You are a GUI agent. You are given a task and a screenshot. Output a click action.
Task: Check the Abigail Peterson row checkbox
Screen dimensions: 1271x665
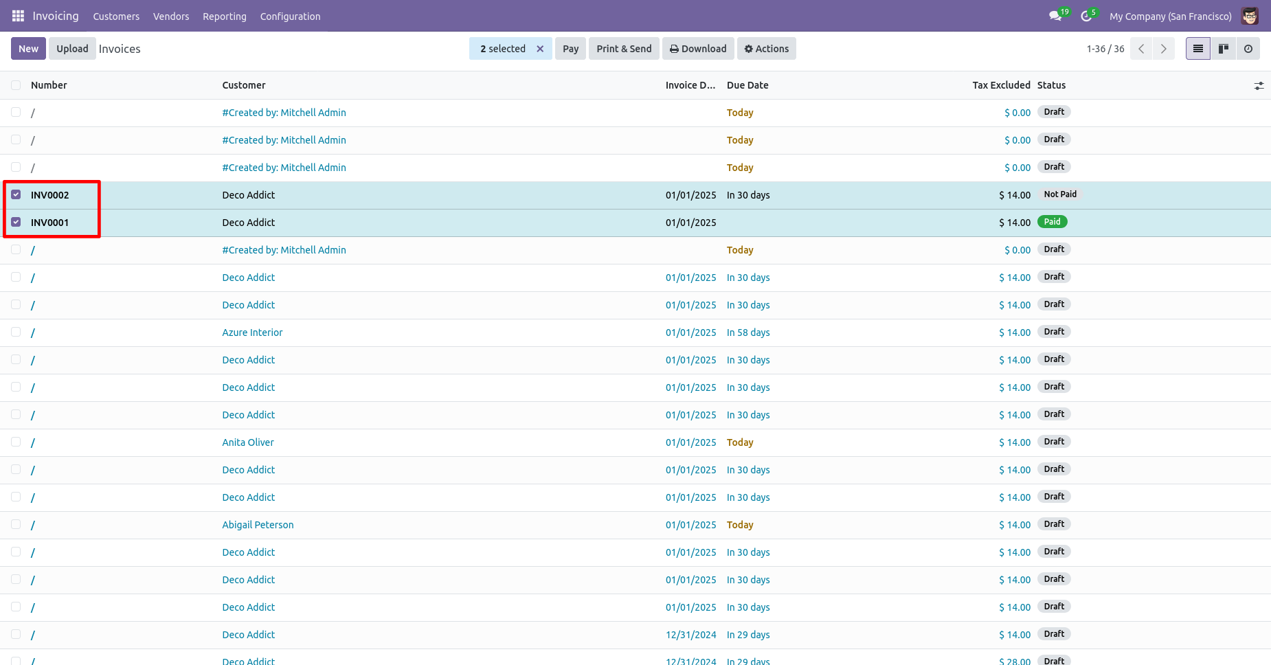16,524
